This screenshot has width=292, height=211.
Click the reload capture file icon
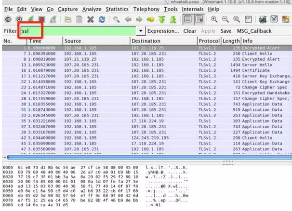click(x=103, y=20)
